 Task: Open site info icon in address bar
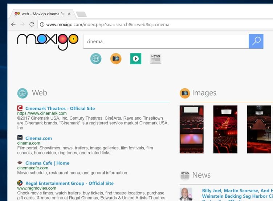click(42, 25)
